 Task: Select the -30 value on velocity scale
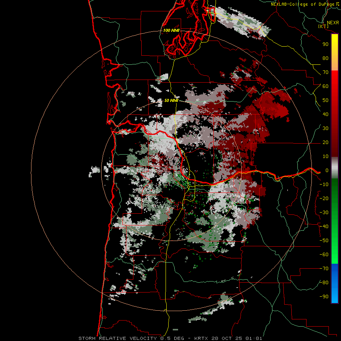pyautogui.click(x=324, y=213)
